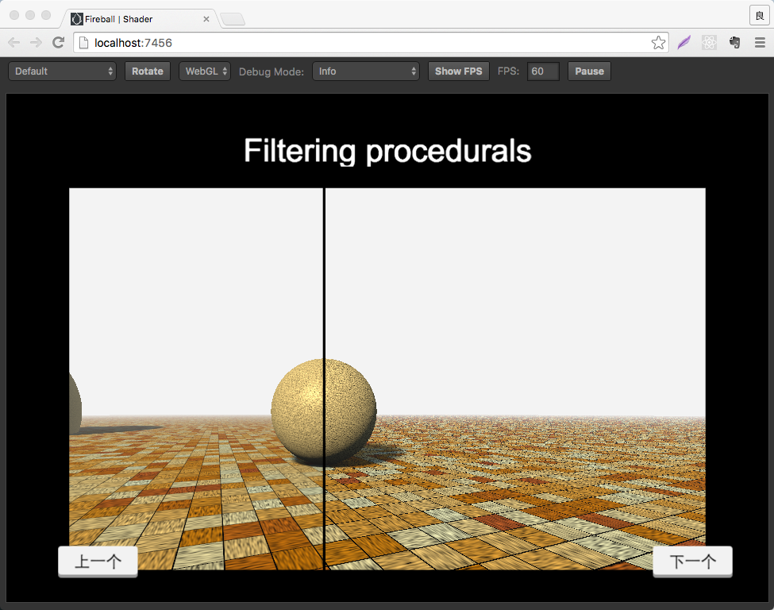Click the localhost:7456 address bar
The height and width of the screenshot is (610, 774).
tap(370, 43)
